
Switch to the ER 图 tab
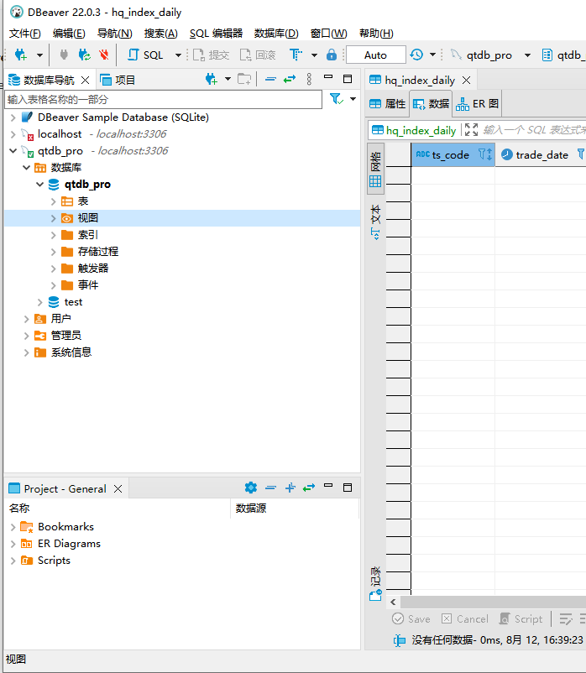tap(478, 104)
